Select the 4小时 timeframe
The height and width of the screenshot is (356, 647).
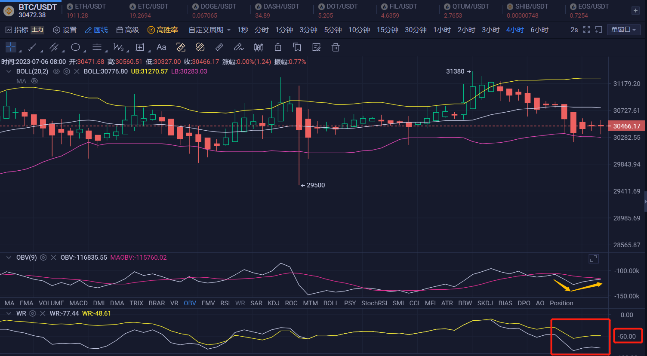click(x=515, y=30)
